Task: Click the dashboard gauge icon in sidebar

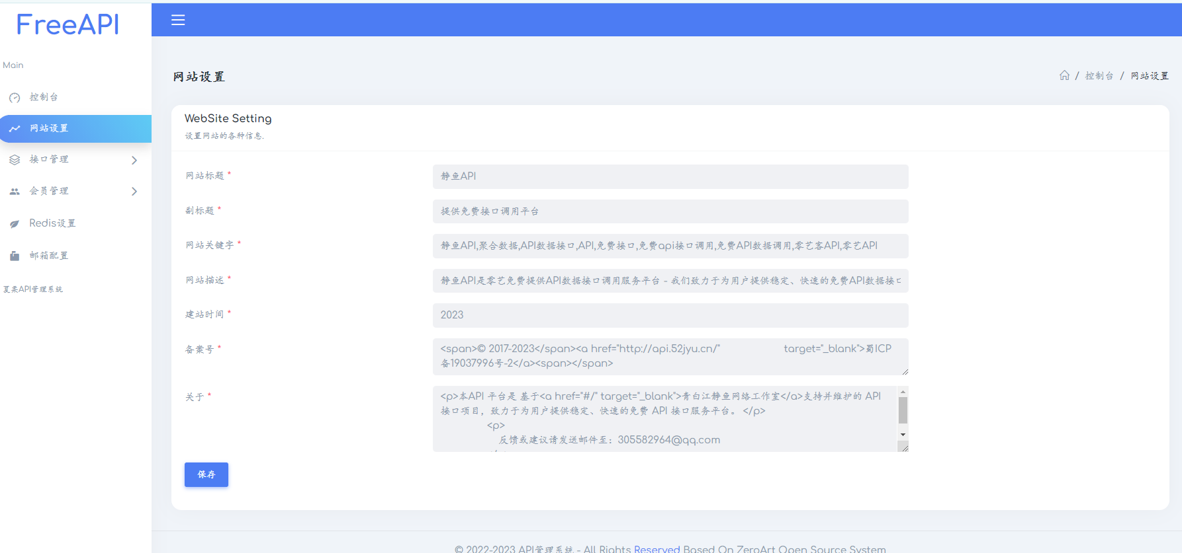Action: 15,98
